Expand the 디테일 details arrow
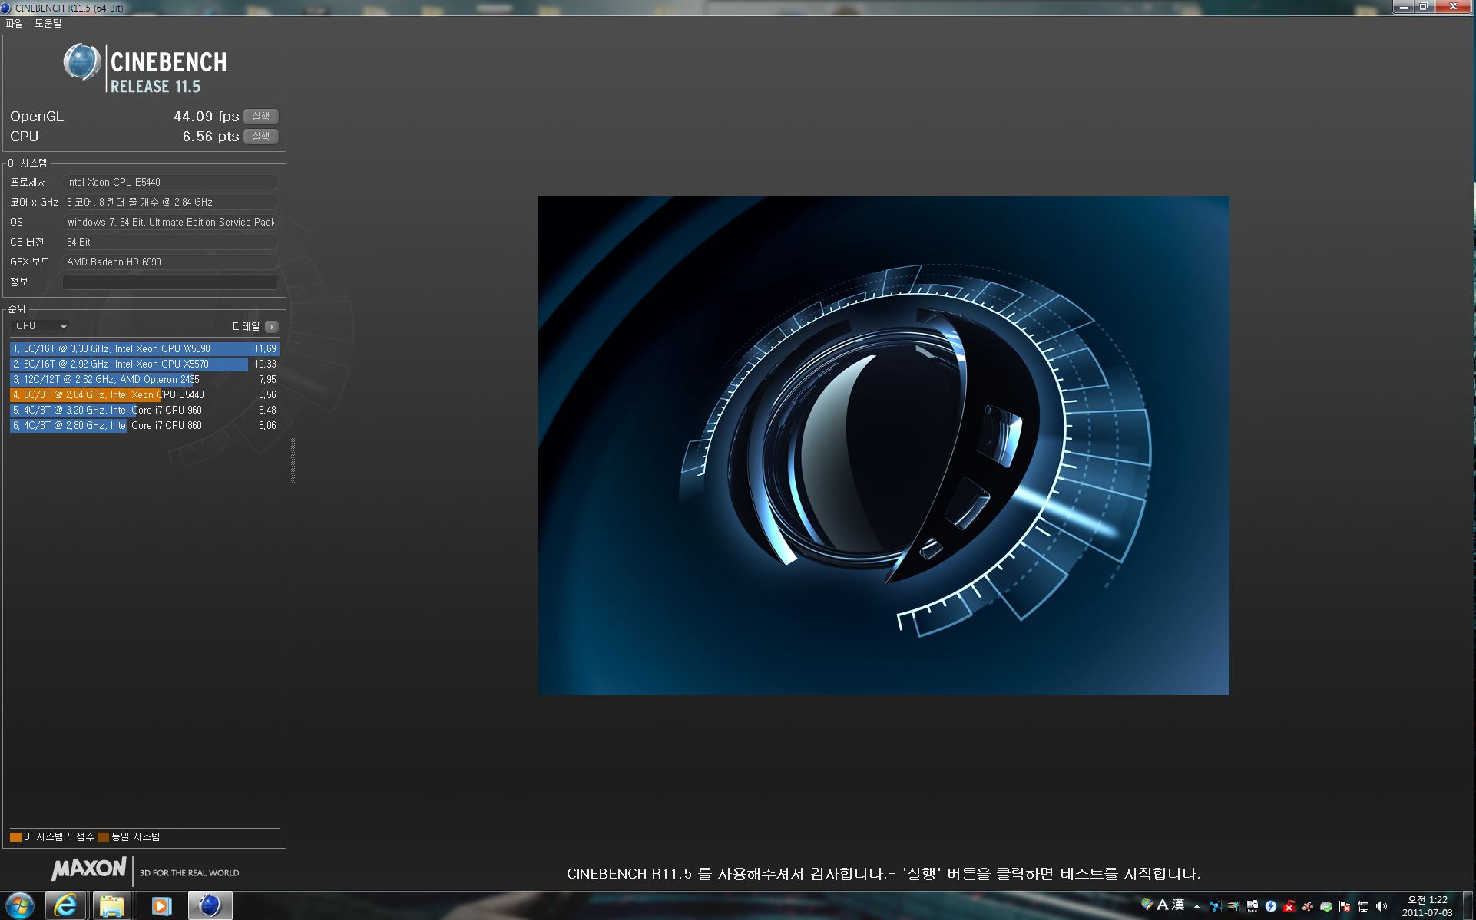Viewport: 1476px width, 920px height. [271, 327]
